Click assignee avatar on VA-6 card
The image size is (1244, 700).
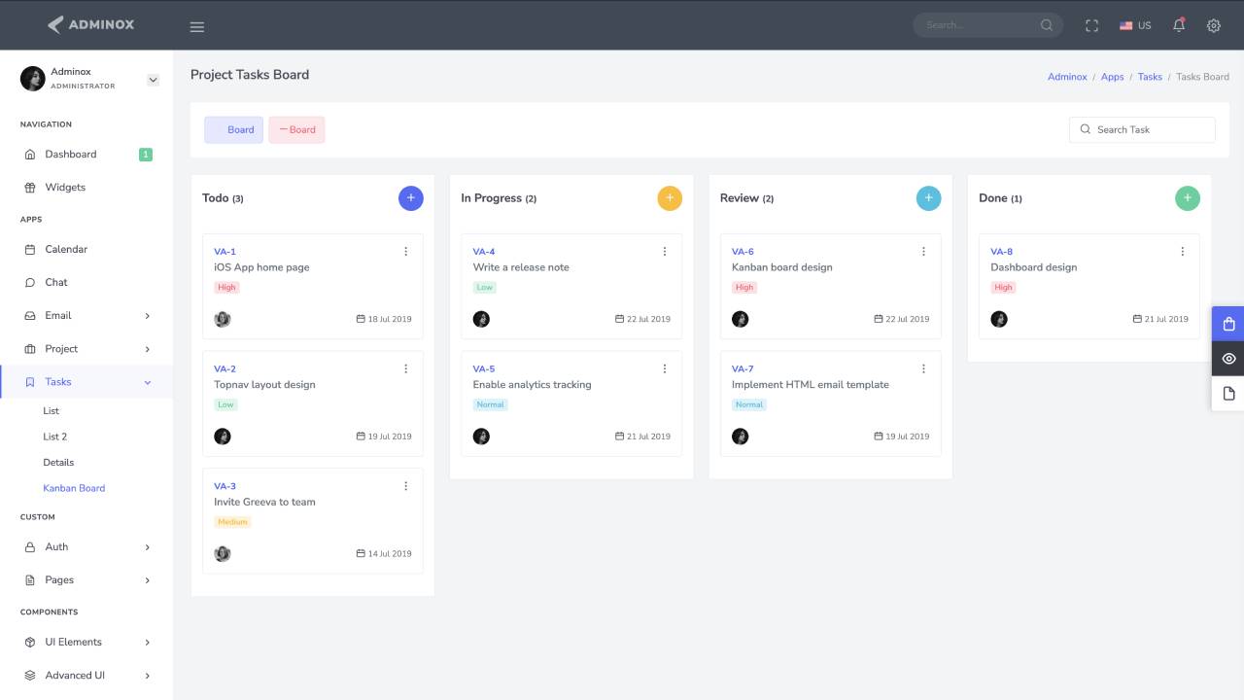741,319
